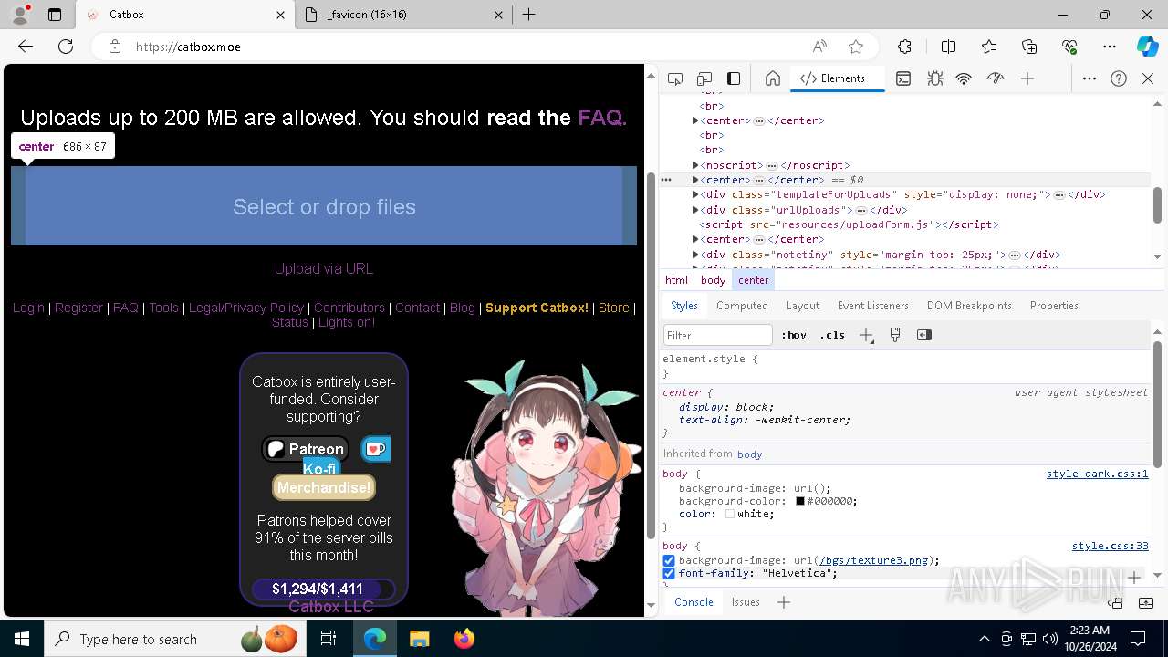Click the white color swatch
This screenshot has height=657, width=1168.
click(x=730, y=514)
